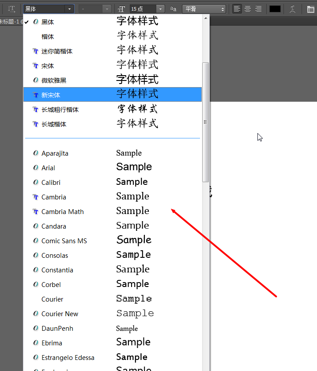The width and height of the screenshot is (317, 371).
Task: Select the 微软雅黑 font
Action: pyautogui.click(x=113, y=80)
